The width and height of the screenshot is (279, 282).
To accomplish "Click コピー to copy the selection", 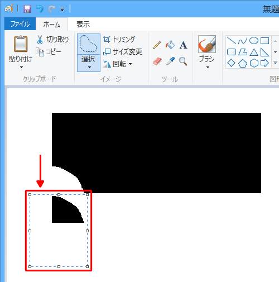I will [49, 52].
